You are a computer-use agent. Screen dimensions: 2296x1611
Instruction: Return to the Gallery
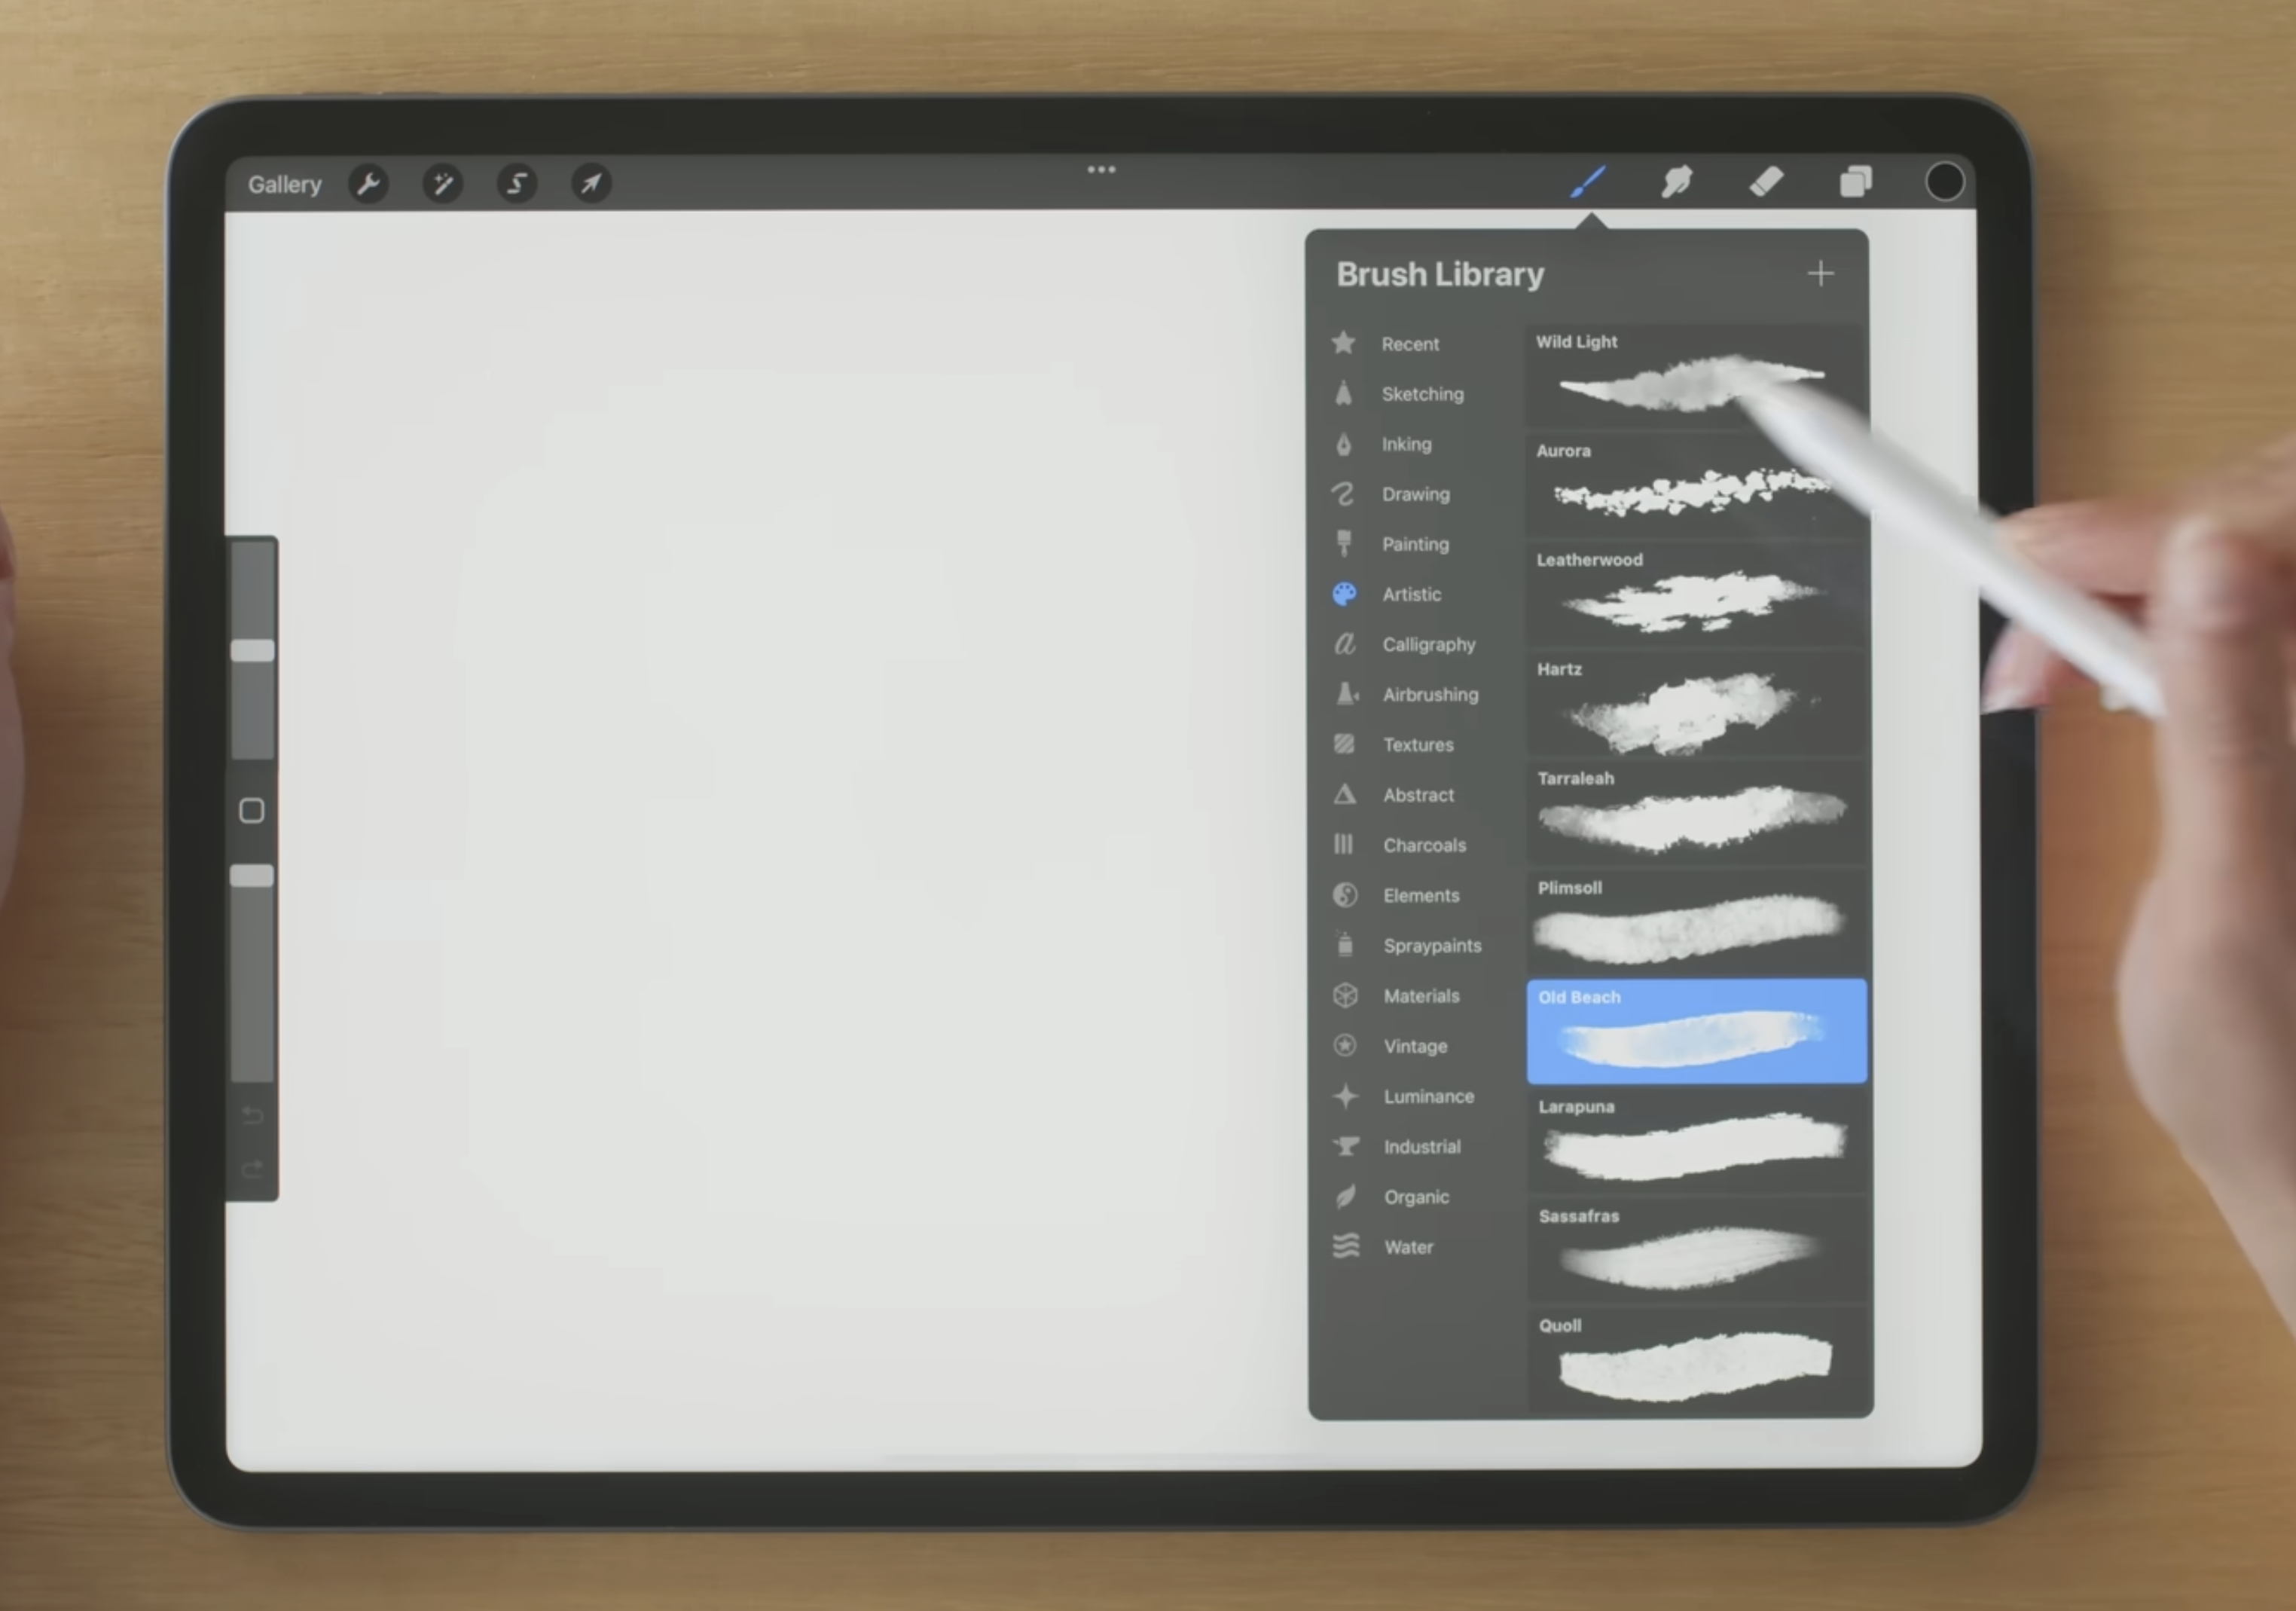[285, 183]
